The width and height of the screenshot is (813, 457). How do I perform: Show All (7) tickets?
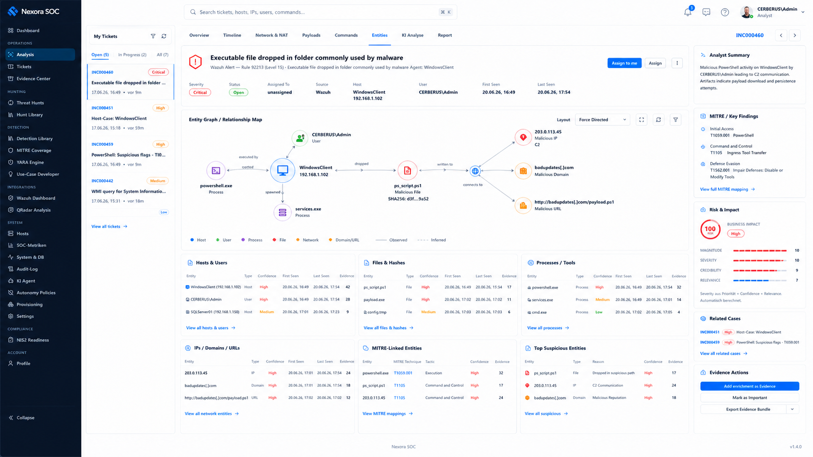(x=162, y=55)
